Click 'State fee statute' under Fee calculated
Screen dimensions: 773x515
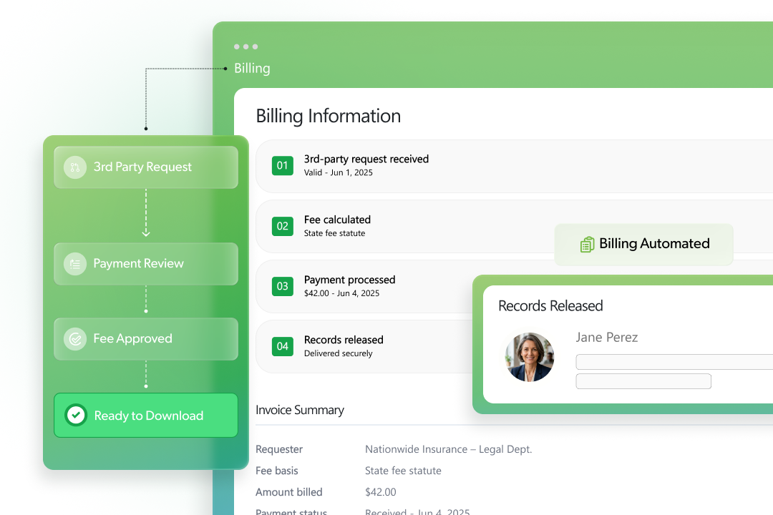tap(335, 233)
